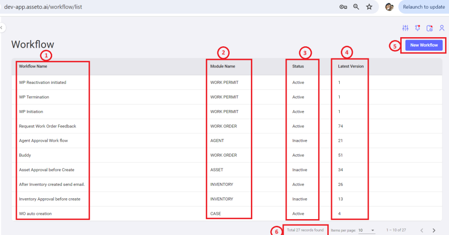Go to the next page arrow
This screenshot has height=235, width=449.
(x=434, y=230)
